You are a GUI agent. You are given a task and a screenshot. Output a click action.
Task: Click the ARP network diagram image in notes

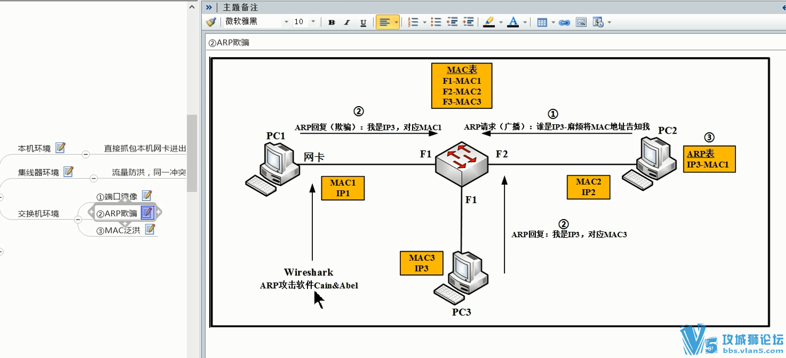click(490, 192)
